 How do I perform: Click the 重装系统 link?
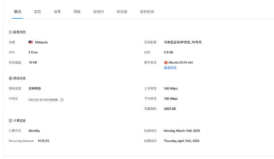pos(170,68)
